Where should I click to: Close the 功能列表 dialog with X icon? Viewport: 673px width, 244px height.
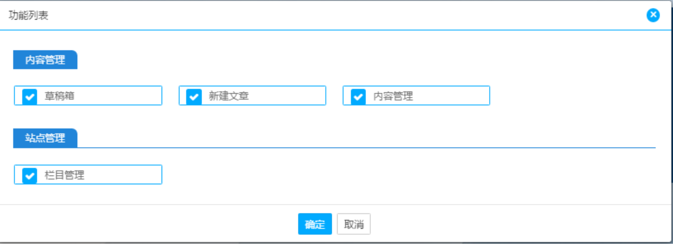point(653,15)
